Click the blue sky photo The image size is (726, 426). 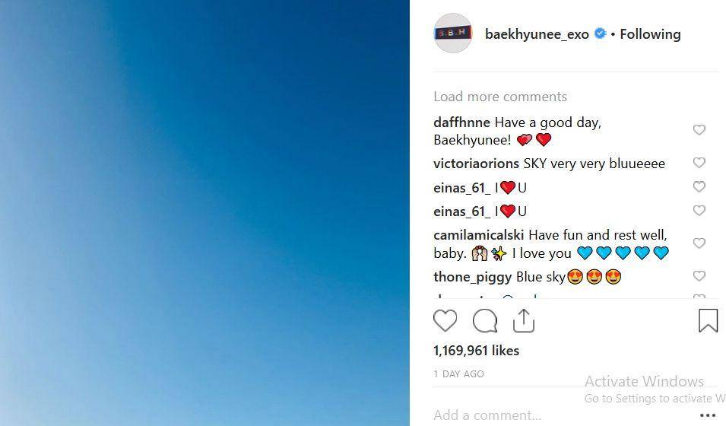[204, 213]
